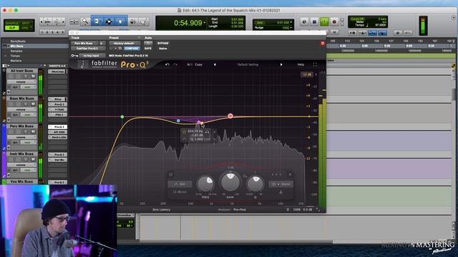The height and width of the screenshot is (257, 458).
Task: Mute the Bass Mix Buss track
Action: coord(33,104)
